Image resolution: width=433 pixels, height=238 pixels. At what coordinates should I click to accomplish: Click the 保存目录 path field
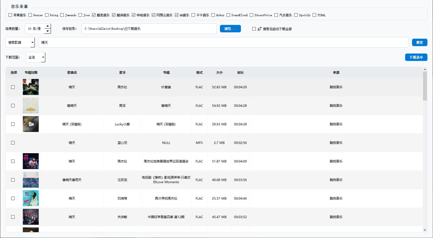[x=149, y=29]
